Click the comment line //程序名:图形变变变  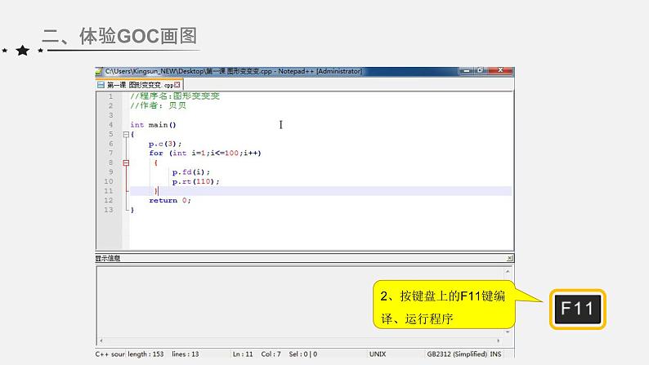pyautogui.click(x=175, y=96)
